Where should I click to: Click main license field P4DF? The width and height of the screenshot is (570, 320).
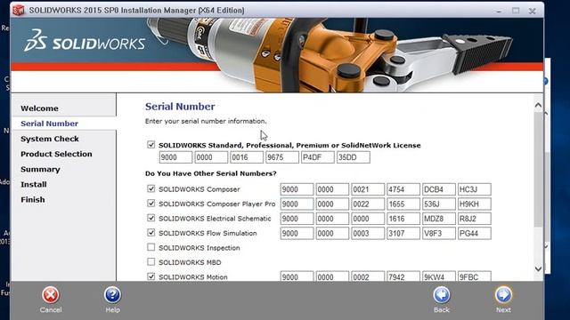(318, 157)
